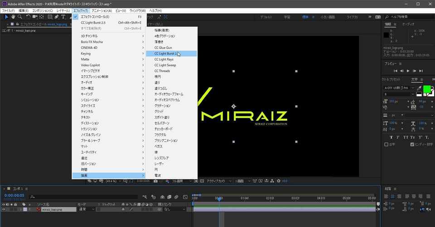Open the resolution quality dropdown
The height and width of the screenshot is (227, 435).
182,181
